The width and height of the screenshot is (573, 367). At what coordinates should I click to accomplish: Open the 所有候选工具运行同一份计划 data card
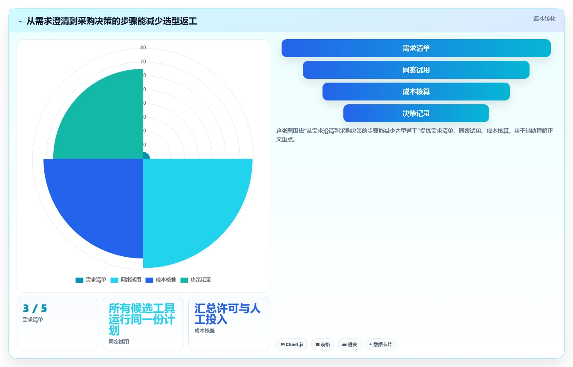click(143, 324)
